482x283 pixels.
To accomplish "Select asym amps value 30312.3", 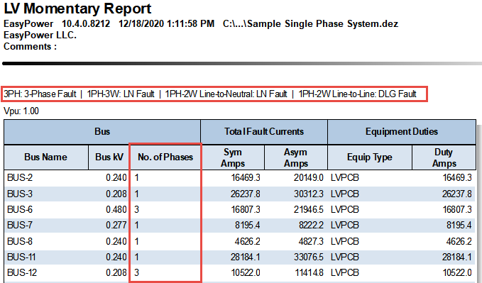I will (x=308, y=194).
